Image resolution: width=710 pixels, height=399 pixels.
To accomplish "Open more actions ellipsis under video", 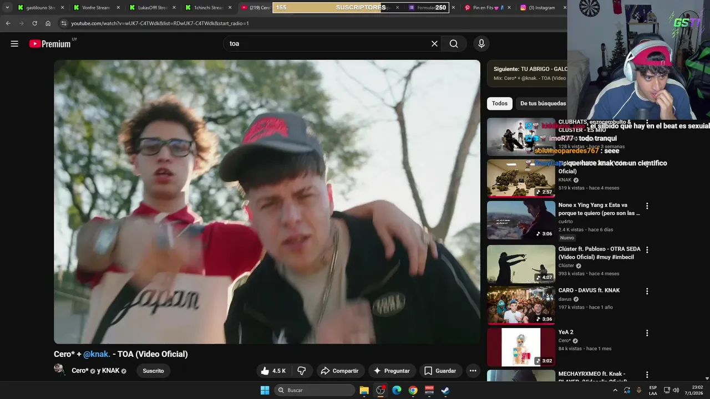I will (x=473, y=371).
